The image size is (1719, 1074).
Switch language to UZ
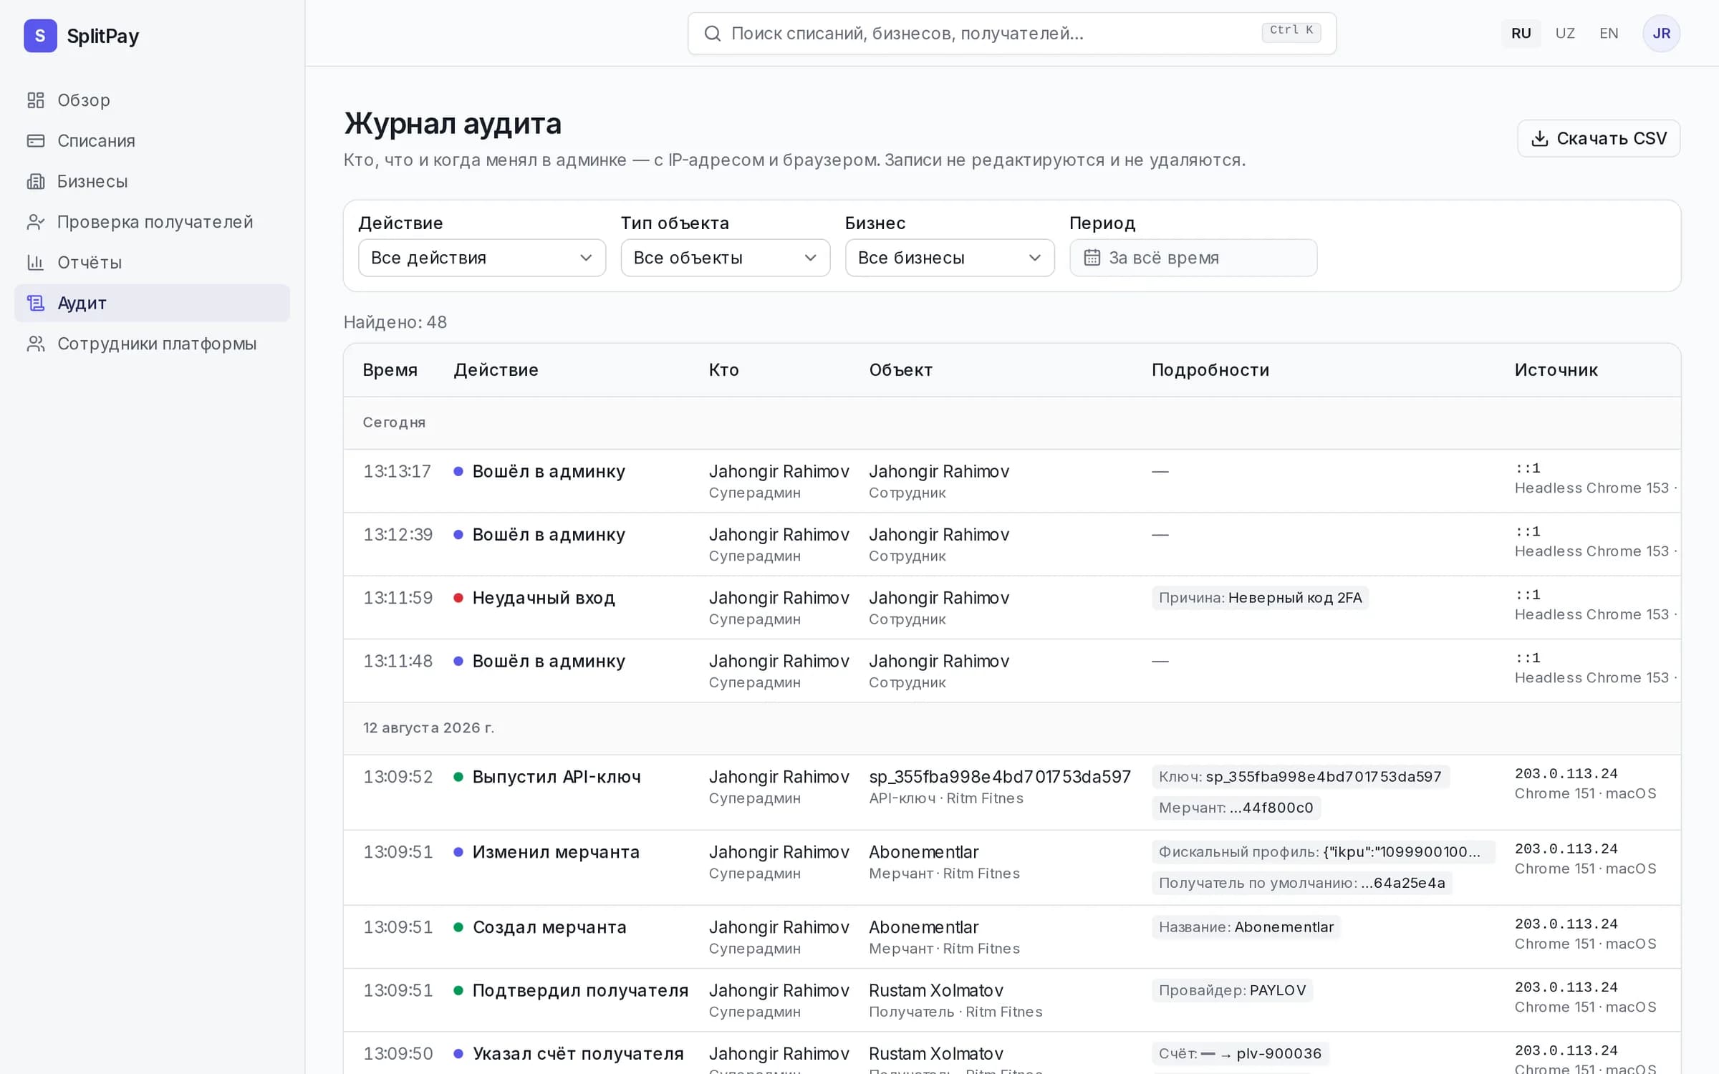[x=1565, y=33]
